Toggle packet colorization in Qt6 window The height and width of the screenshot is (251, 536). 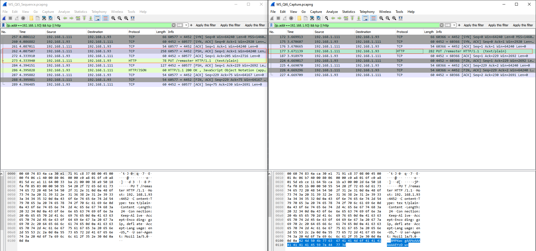tap(373, 18)
